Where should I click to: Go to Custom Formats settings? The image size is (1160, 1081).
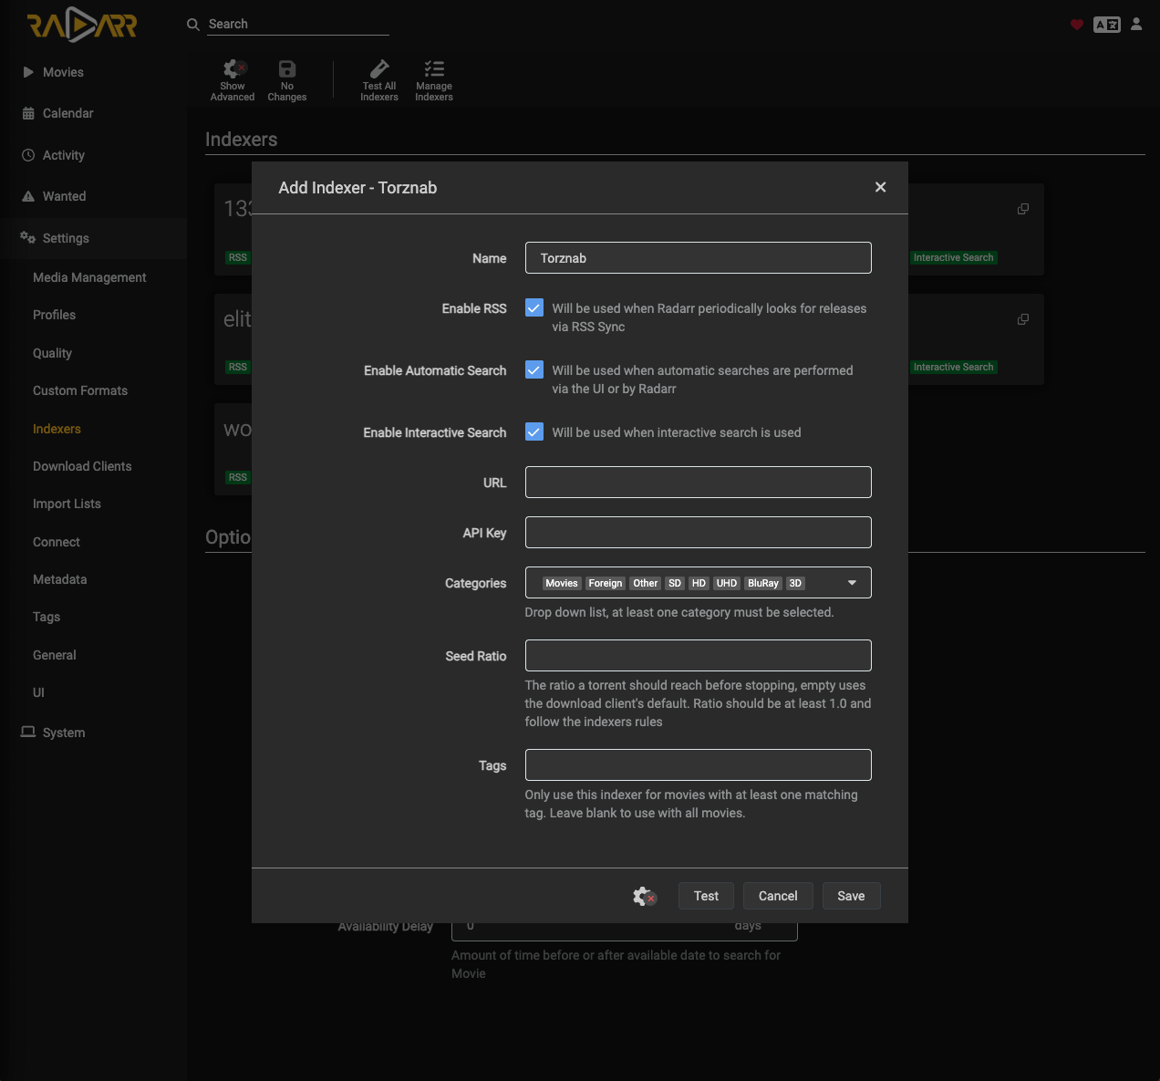[x=80, y=390]
